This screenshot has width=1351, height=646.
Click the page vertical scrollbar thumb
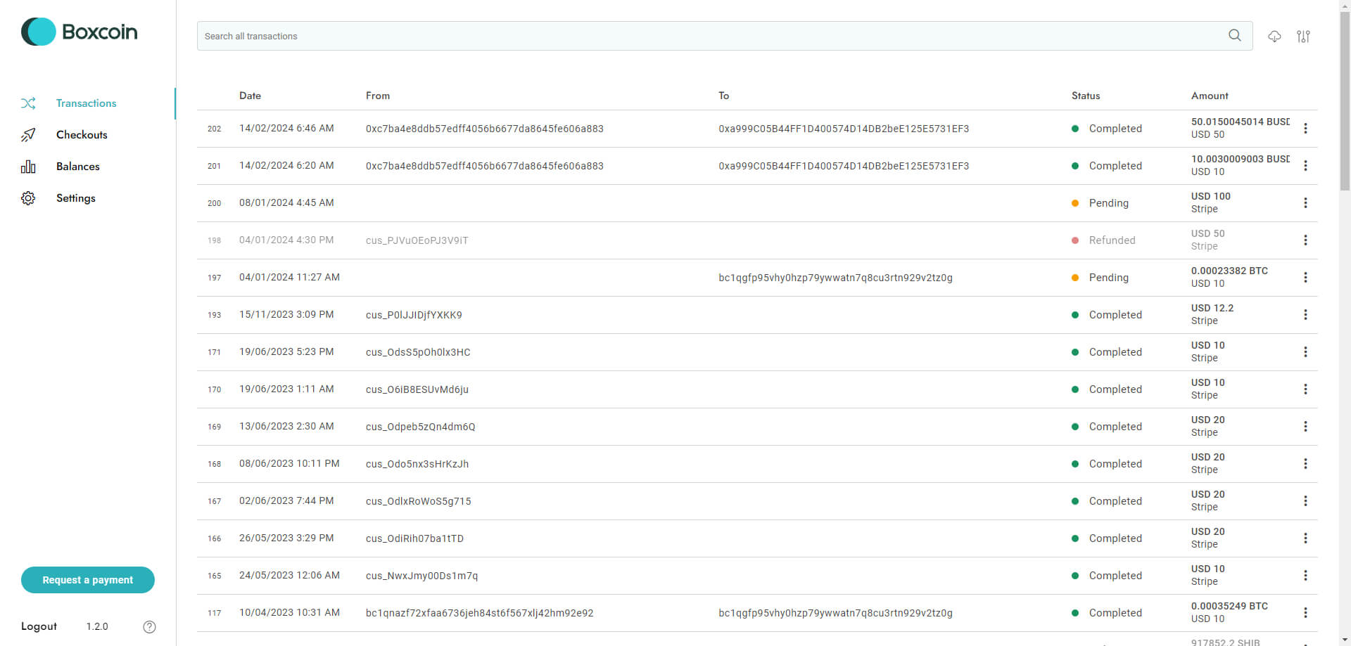tap(1345, 98)
